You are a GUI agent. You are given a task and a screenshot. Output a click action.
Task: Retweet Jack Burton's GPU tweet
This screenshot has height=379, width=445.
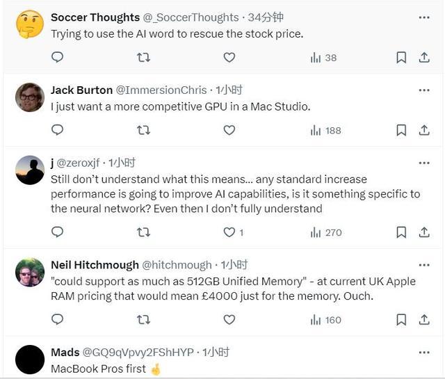(x=143, y=130)
